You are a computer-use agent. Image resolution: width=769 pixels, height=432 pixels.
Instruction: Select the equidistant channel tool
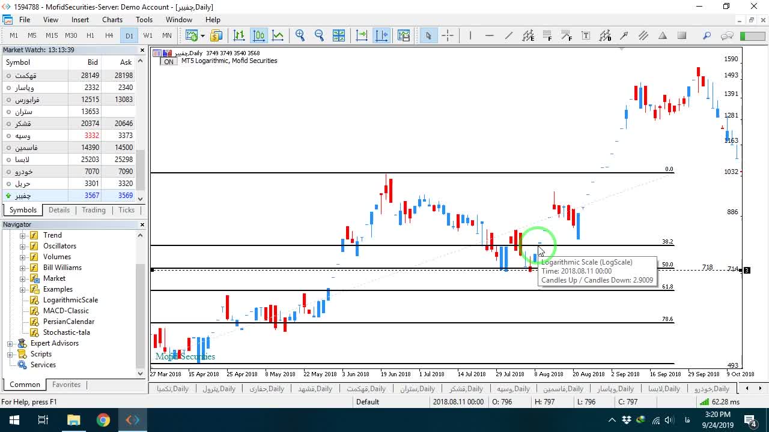528,35
